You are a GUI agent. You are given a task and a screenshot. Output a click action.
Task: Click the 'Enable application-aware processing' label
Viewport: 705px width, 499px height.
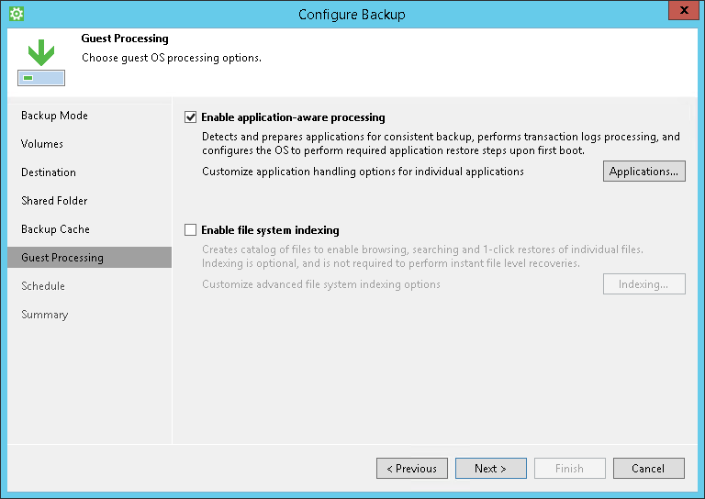[x=293, y=117]
